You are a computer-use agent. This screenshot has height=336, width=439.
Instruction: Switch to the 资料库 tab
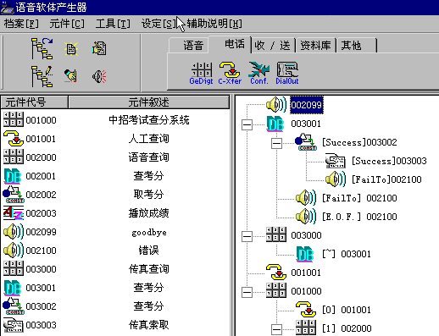point(315,46)
